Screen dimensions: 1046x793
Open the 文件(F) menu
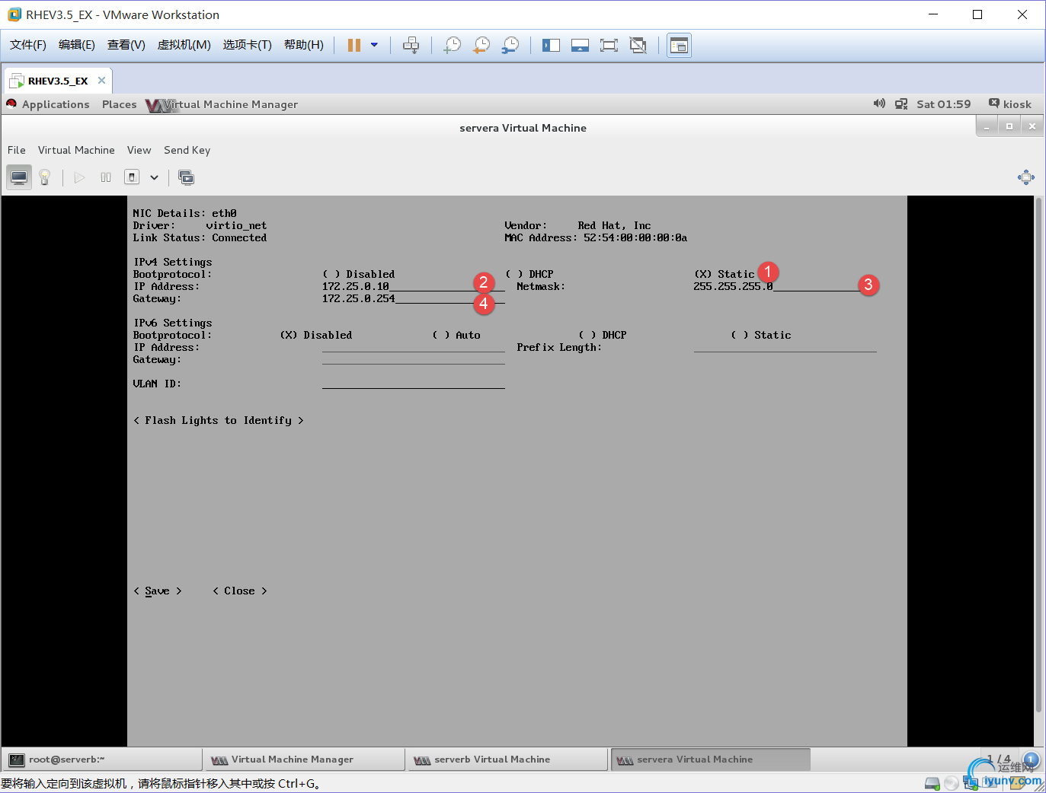coord(28,45)
